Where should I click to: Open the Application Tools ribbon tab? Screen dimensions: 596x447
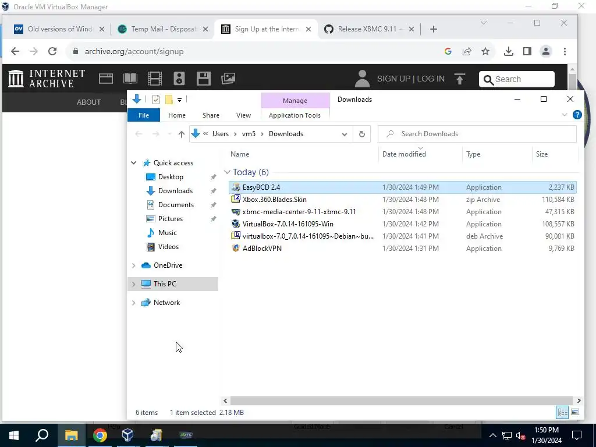click(295, 115)
